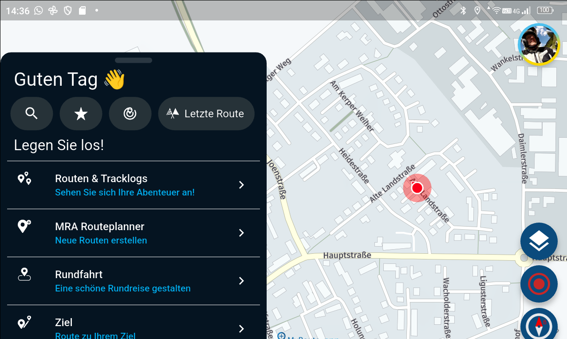
Task: Tap the Rundfahrt pin loop icon
Action: point(24,275)
